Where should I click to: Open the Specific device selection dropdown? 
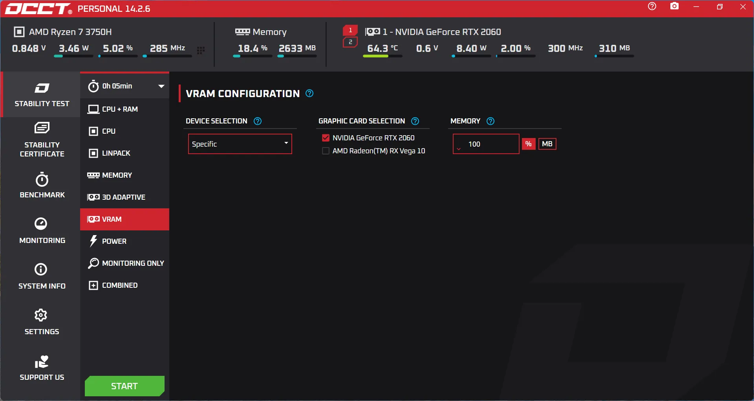click(x=240, y=144)
